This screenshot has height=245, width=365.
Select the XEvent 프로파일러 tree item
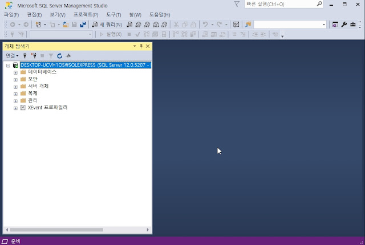(47, 108)
